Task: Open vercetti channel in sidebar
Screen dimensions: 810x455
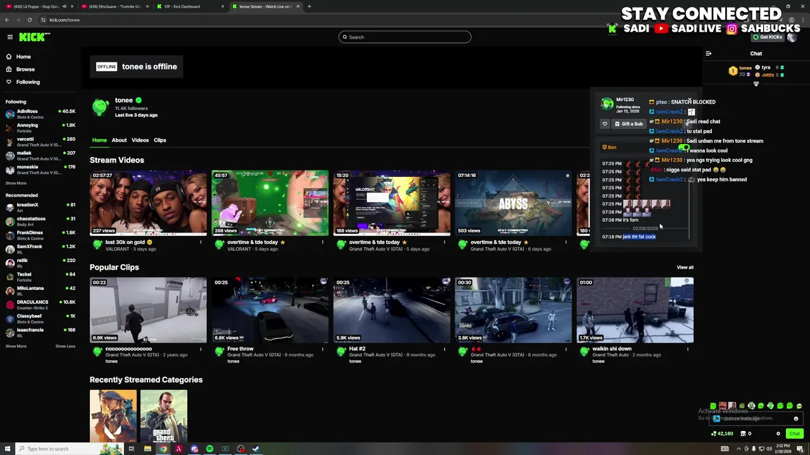Action: coord(39,142)
